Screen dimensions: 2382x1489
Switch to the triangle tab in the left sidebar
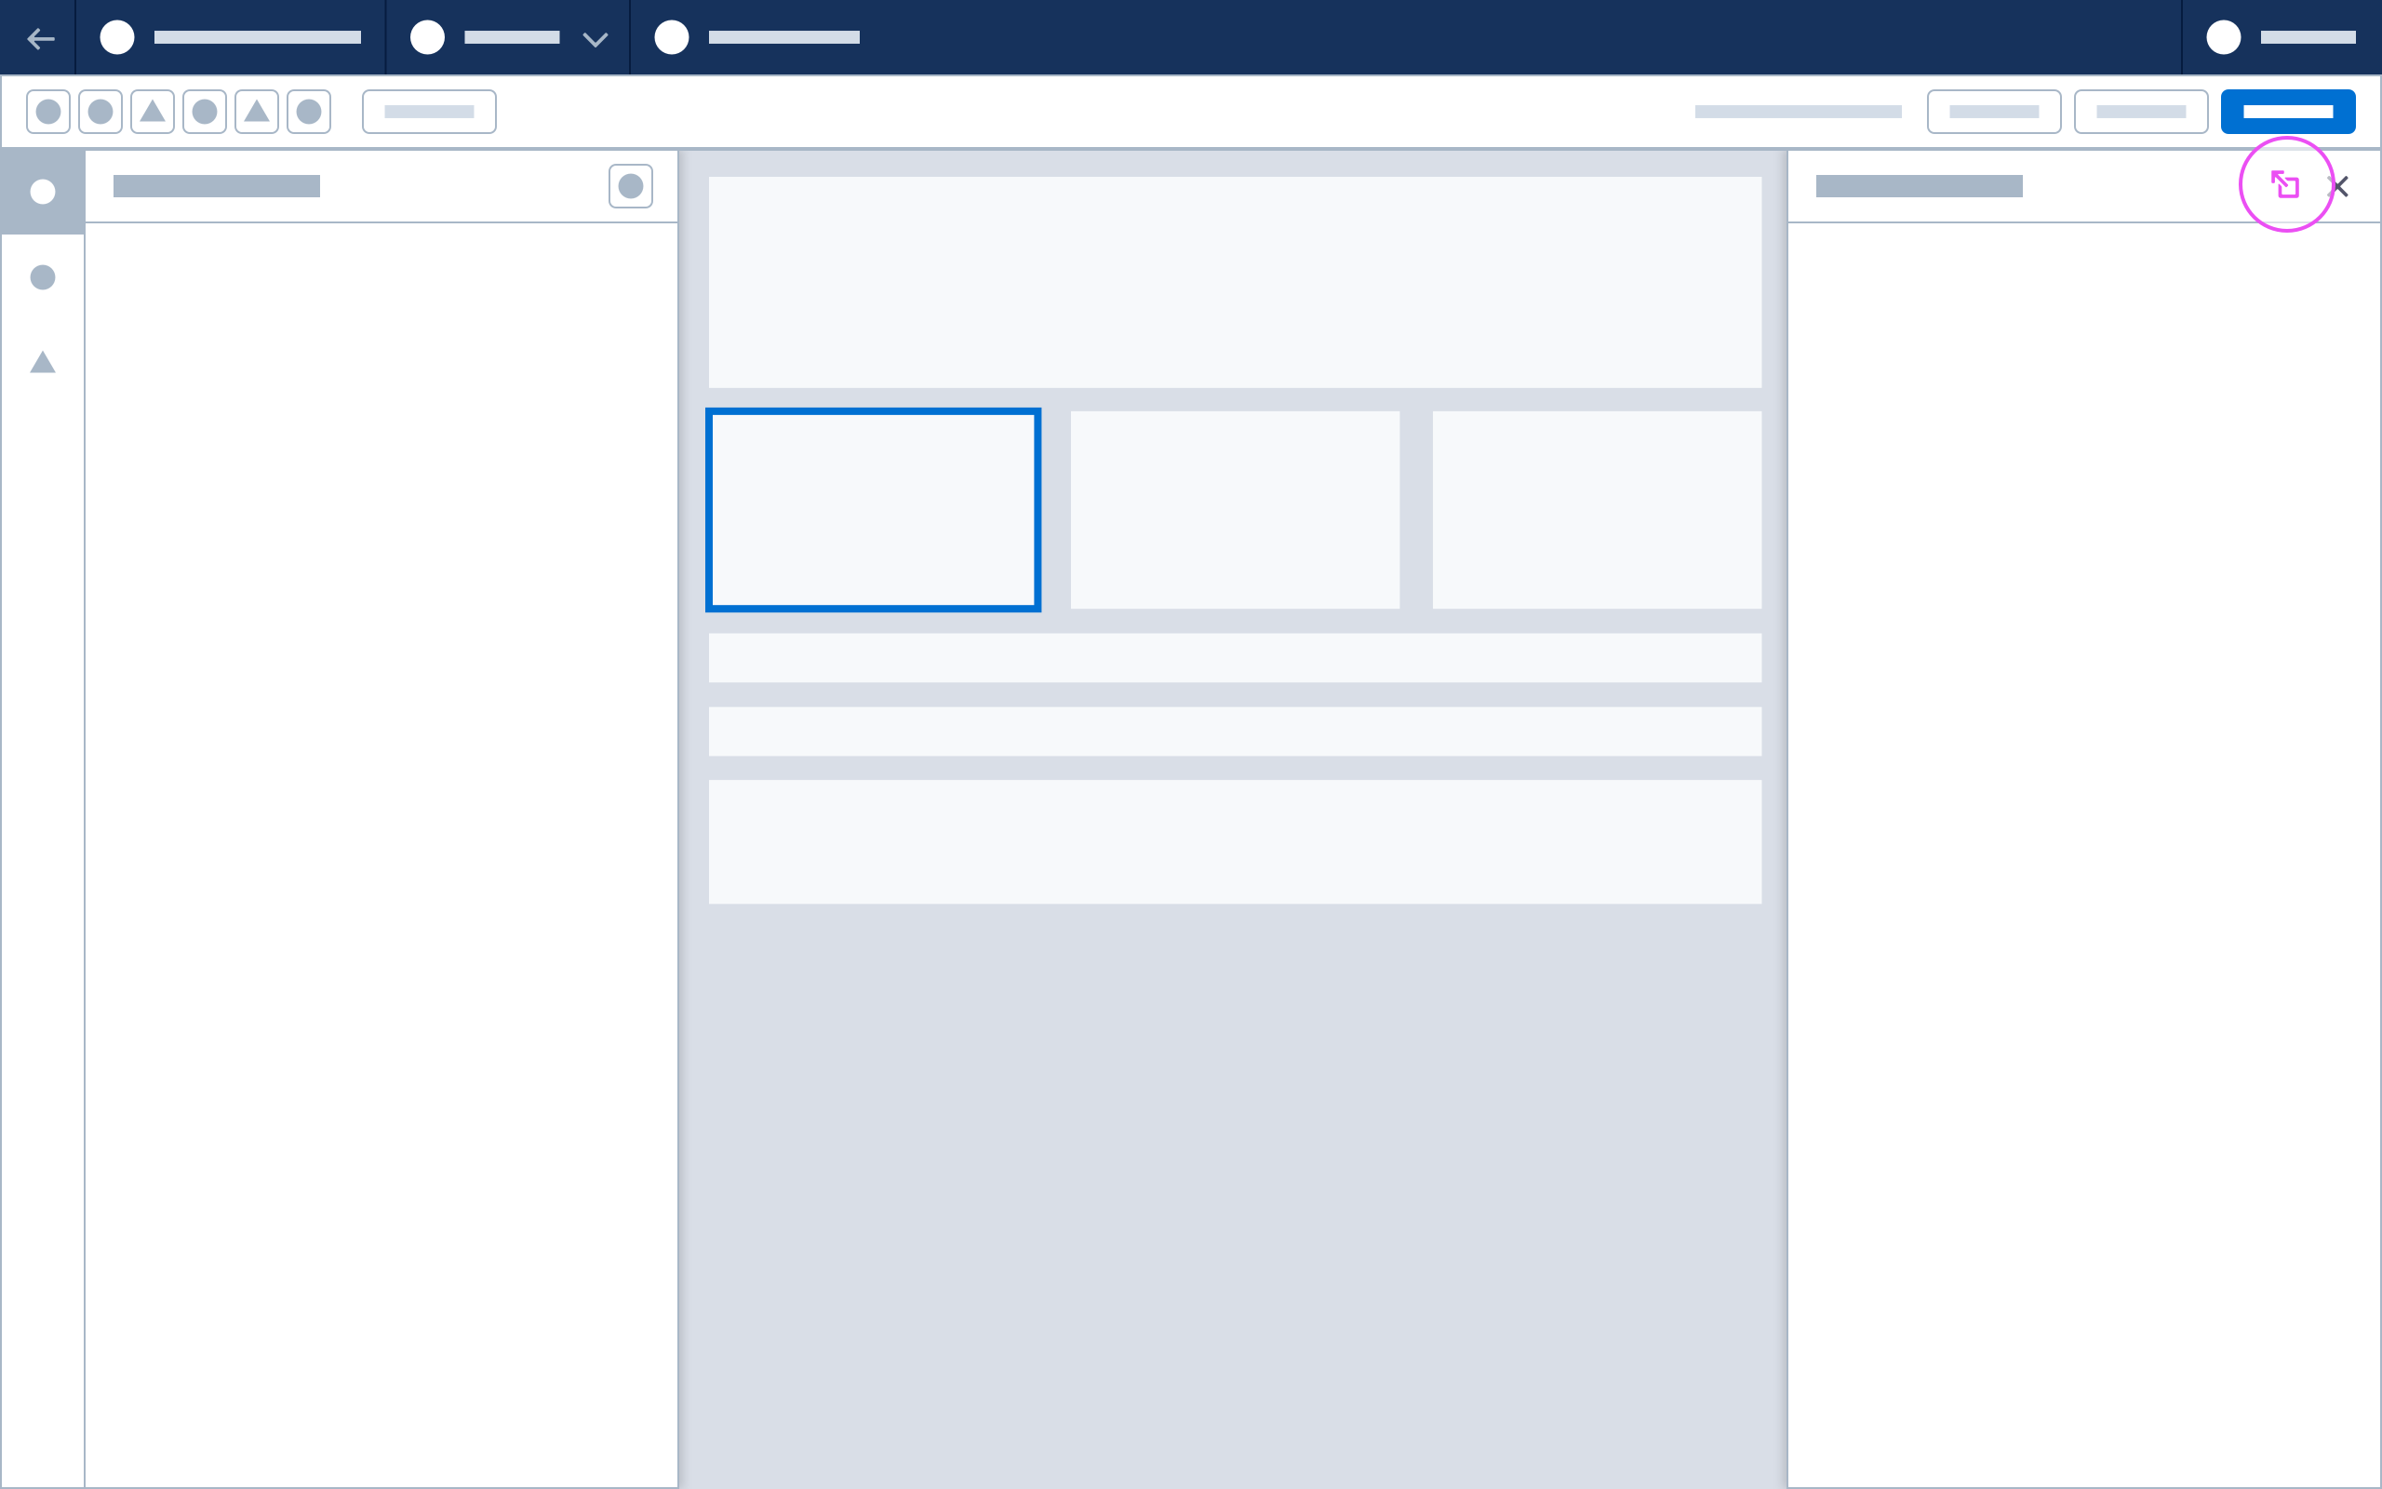[x=42, y=362]
